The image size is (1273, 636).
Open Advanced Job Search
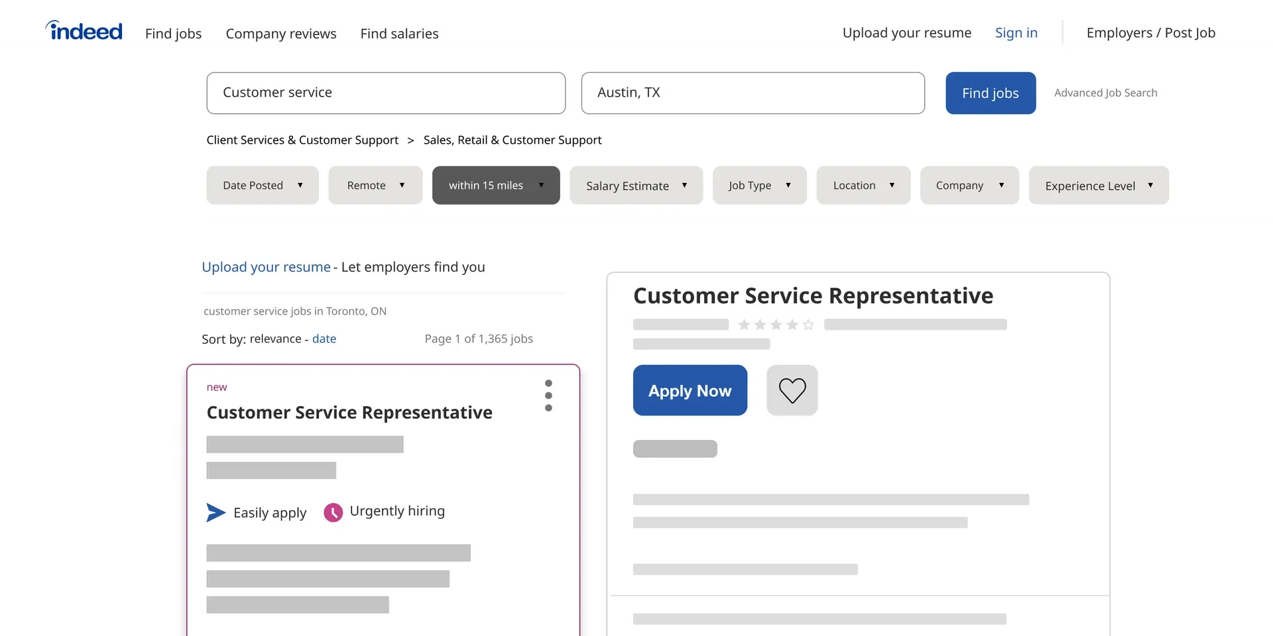(1105, 93)
